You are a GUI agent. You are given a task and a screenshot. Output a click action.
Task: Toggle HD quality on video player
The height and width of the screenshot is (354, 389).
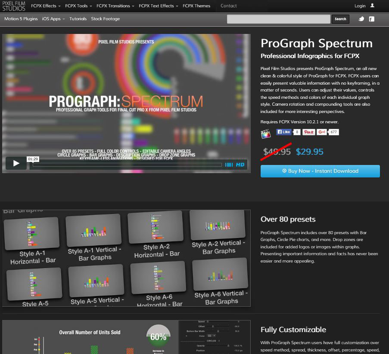click(240, 165)
